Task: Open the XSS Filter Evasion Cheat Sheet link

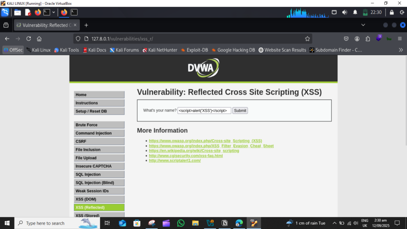Action: [211, 146]
